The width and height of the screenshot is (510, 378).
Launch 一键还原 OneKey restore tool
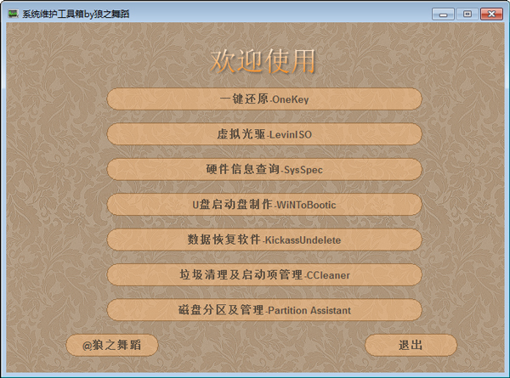pos(264,99)
